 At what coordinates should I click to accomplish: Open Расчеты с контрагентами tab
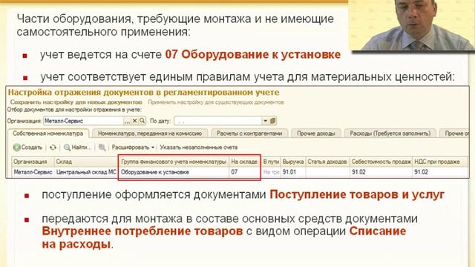click(249, 133)
